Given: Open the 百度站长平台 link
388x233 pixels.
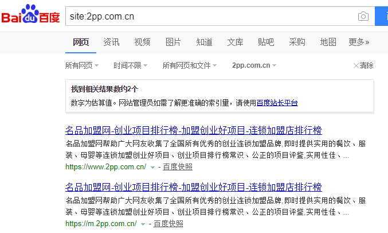Looking at the screenshot, I should tap(277, 103).
